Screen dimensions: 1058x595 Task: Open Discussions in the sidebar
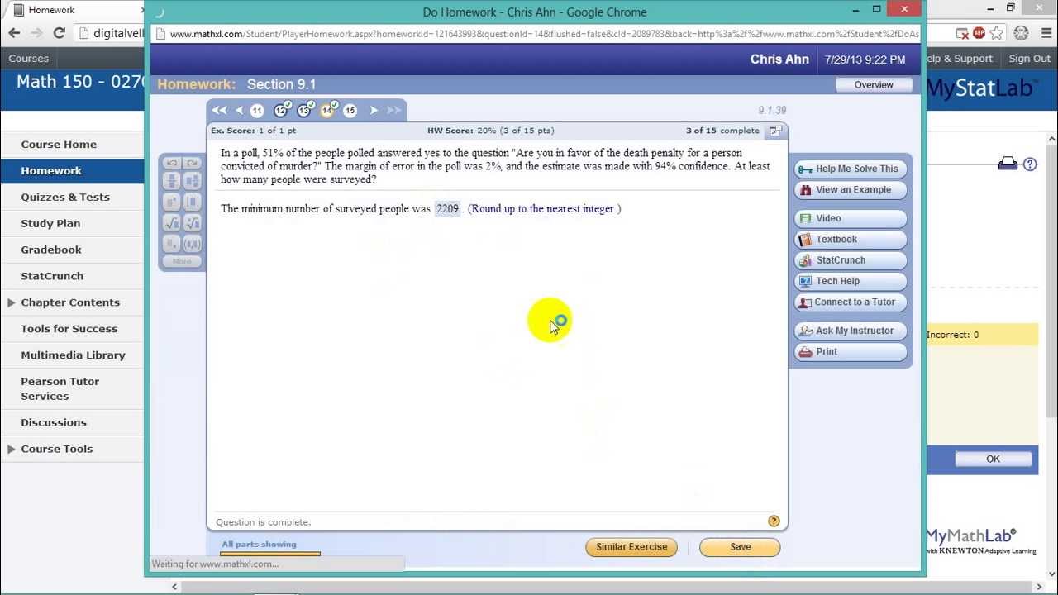coord(54,422)
